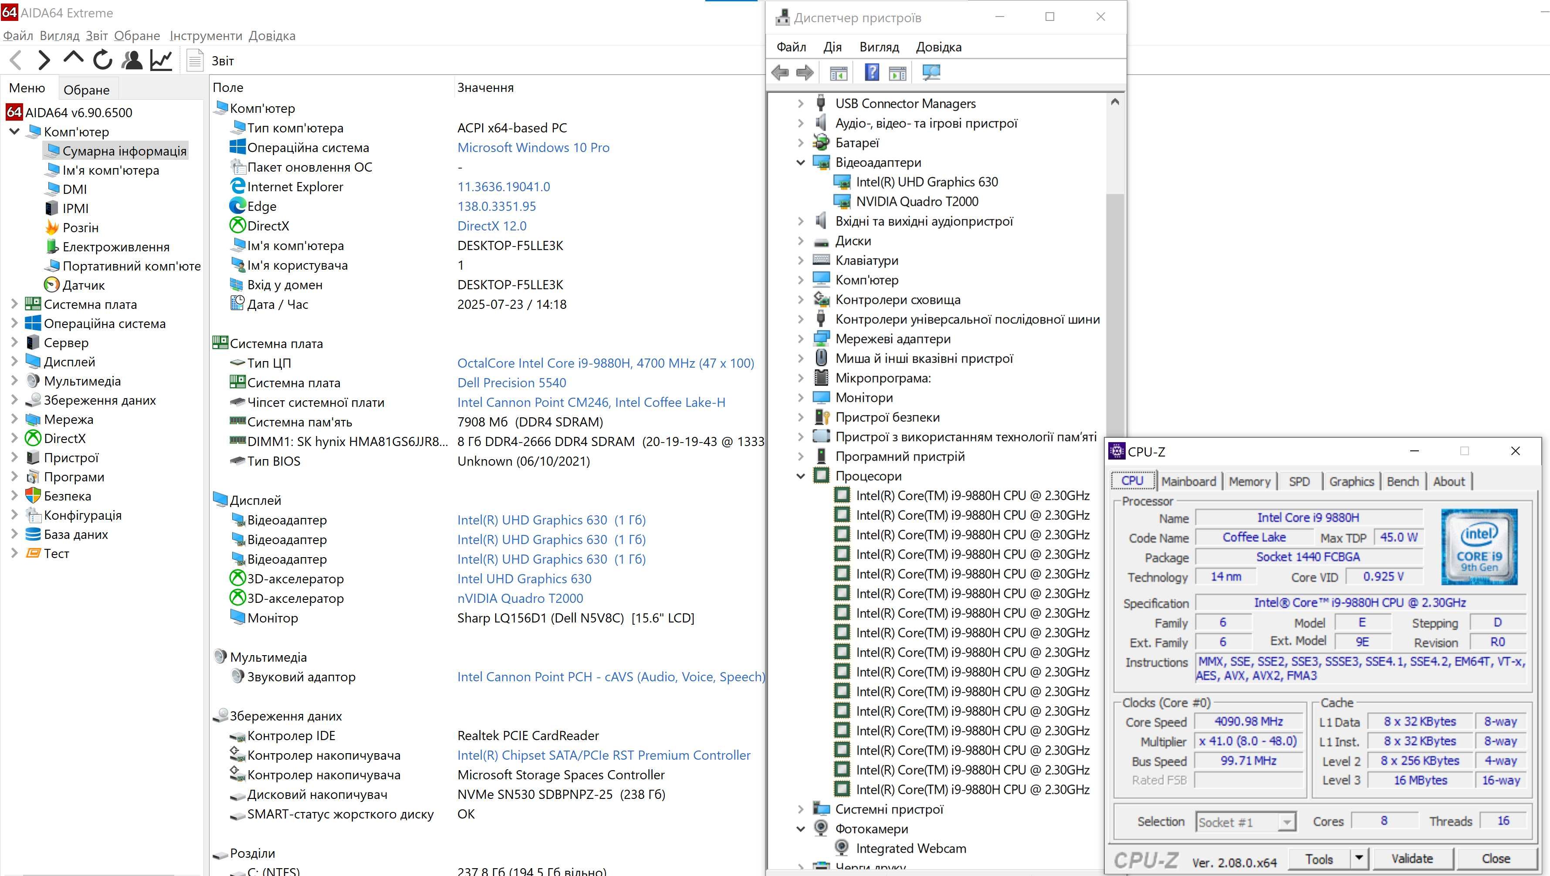The height and width of the screenshot is (876, 1550).
Task: Switch to the Memory tab in CPU-Z
Action: pyautogui.click(x=1249, y=481)
